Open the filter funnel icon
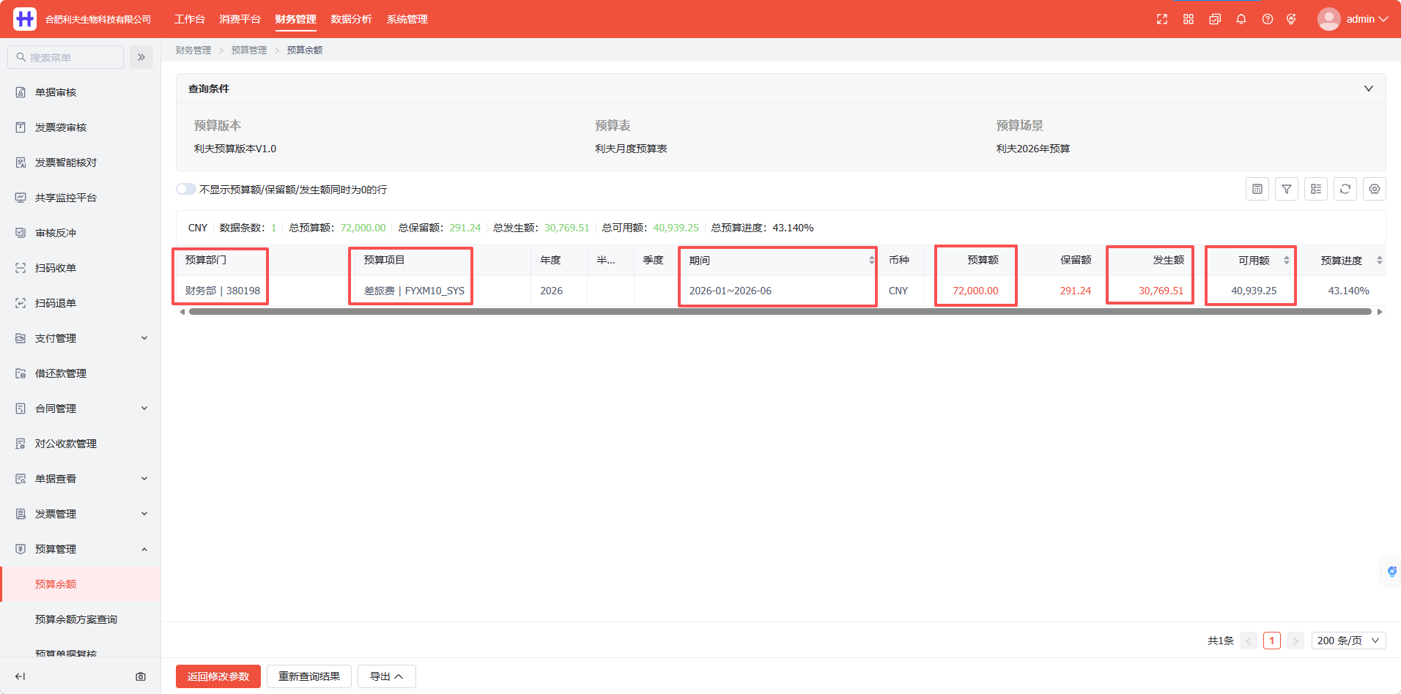1401x694 pixels. 1287,189
